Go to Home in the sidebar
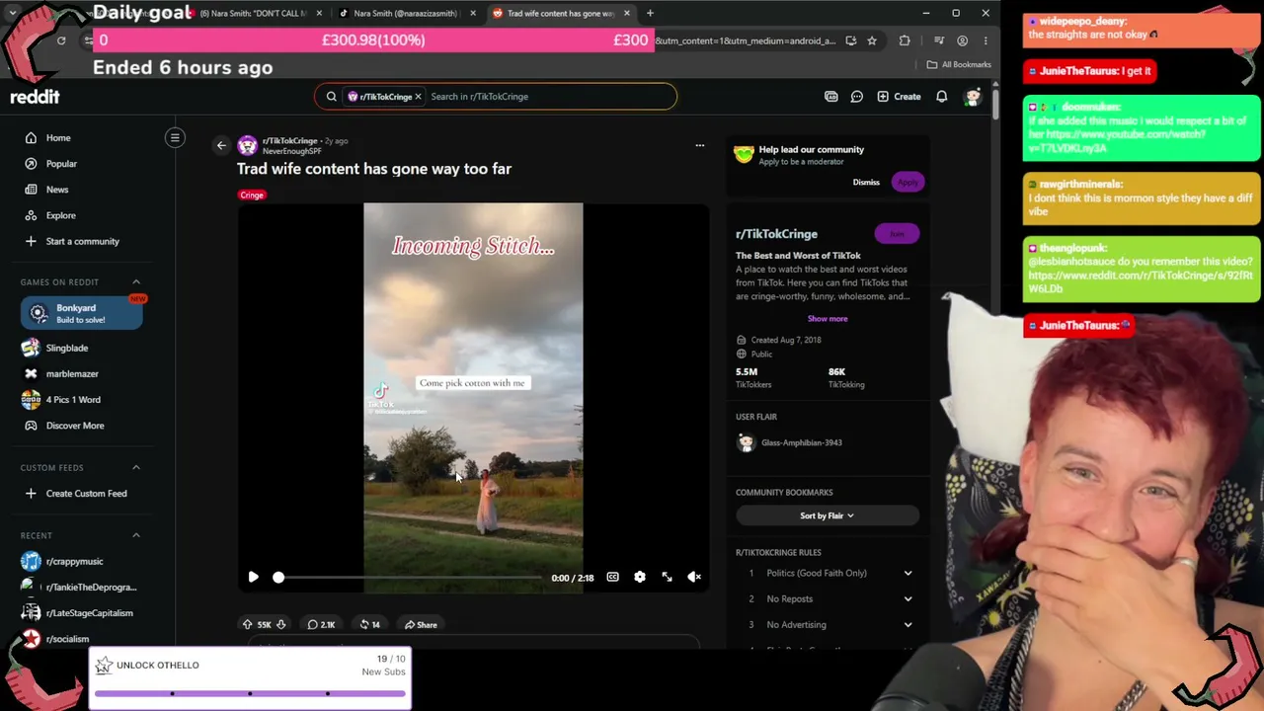Viewport: 1264px width, 711px height. click(x=58, y=138)
